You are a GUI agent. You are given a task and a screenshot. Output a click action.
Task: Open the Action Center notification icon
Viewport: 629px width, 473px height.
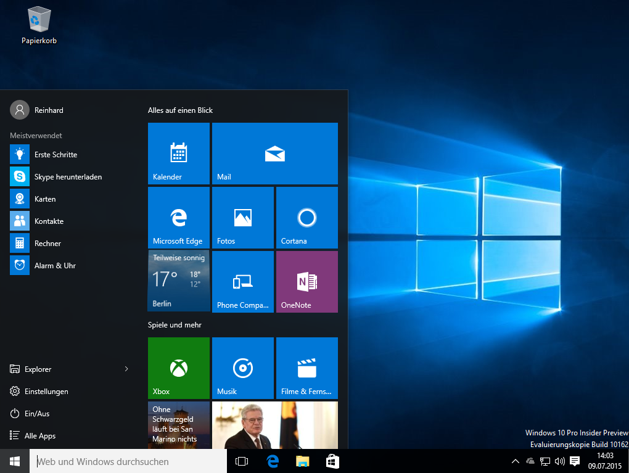coord(575,461)
